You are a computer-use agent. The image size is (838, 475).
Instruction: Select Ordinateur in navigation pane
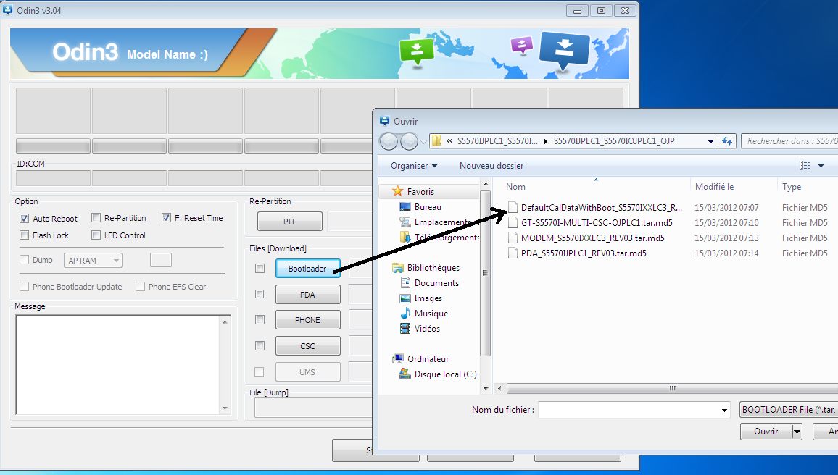[x=428, y=358]
